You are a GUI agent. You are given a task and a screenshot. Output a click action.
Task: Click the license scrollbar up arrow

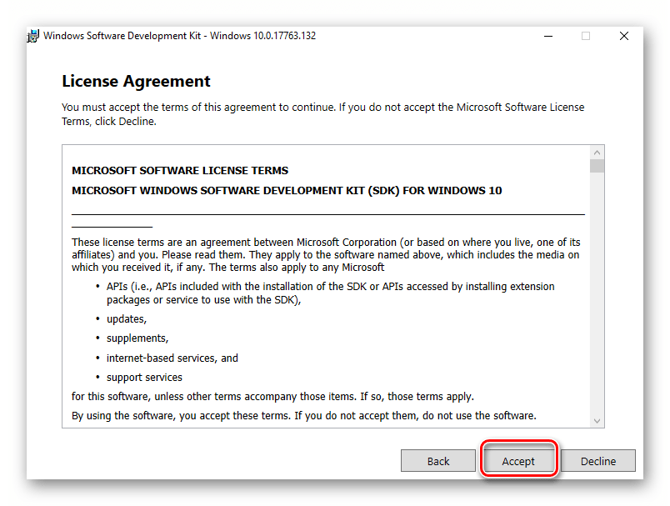[x=597, y=152]
